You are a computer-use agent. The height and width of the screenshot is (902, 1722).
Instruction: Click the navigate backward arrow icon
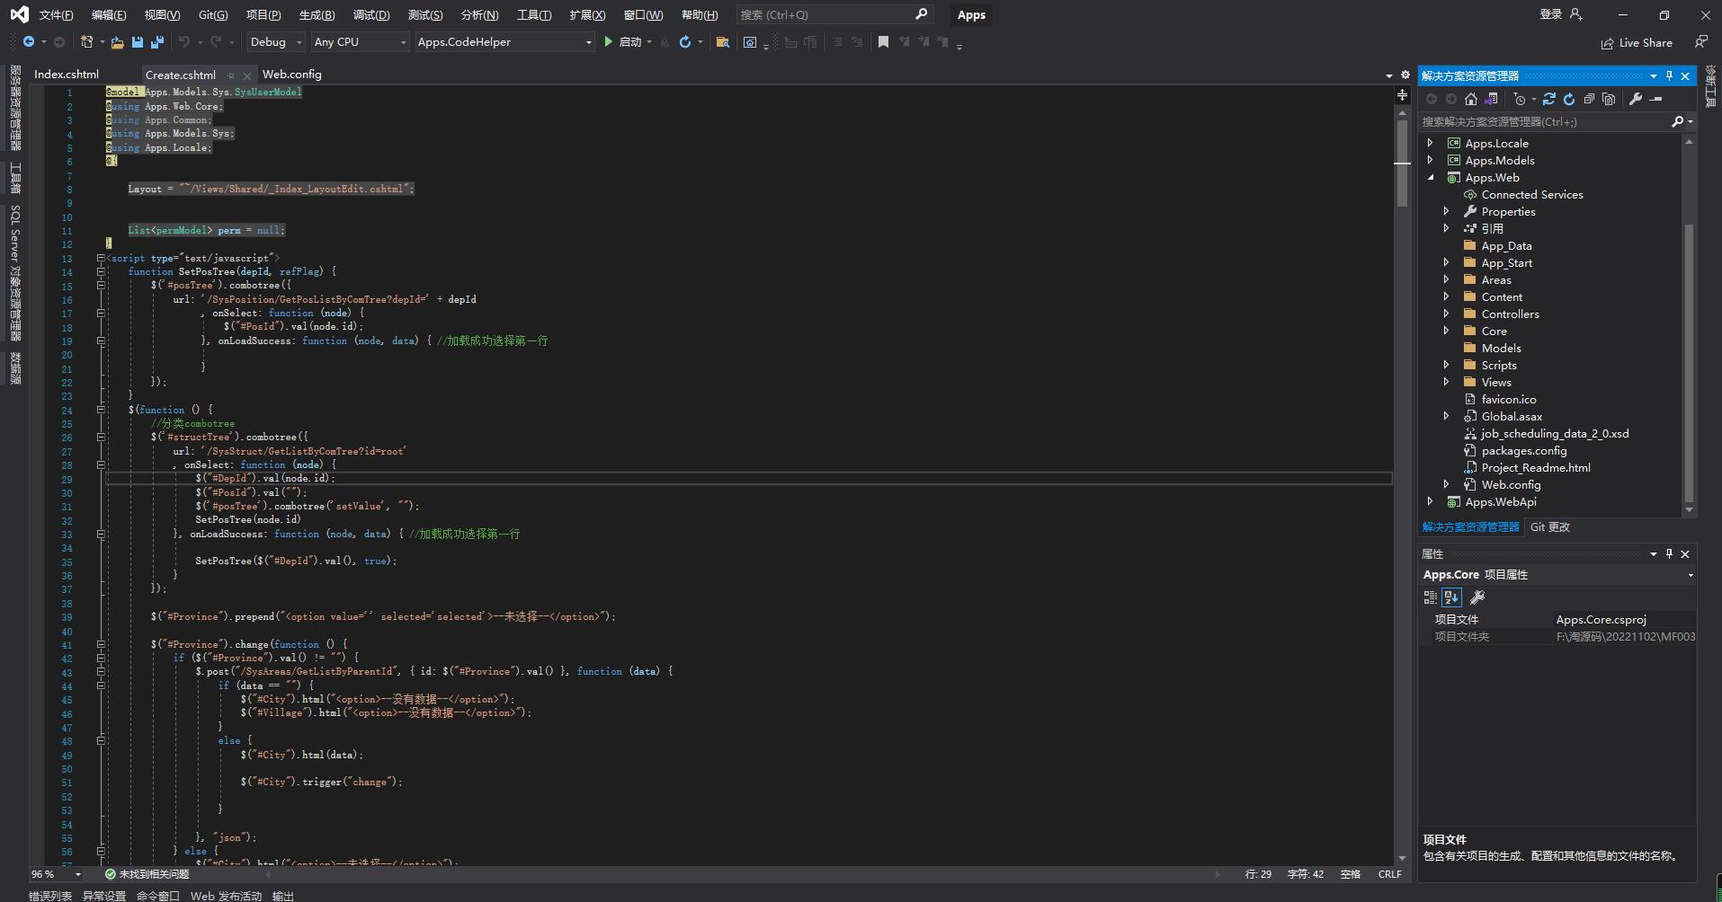(27, 42)
